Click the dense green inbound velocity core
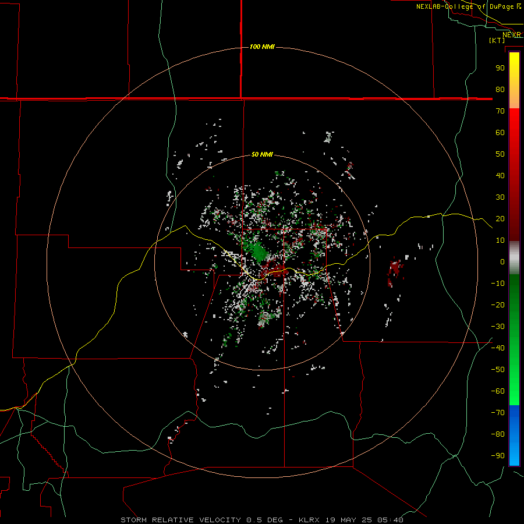Viewport: 524px width, 524px height. (259, 252)
